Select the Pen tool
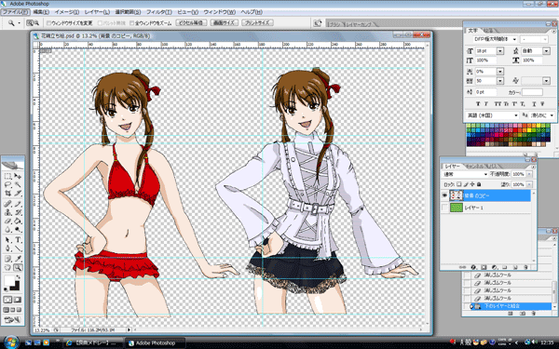This screenshot has width=559, height=349. [x=7, y=248]
